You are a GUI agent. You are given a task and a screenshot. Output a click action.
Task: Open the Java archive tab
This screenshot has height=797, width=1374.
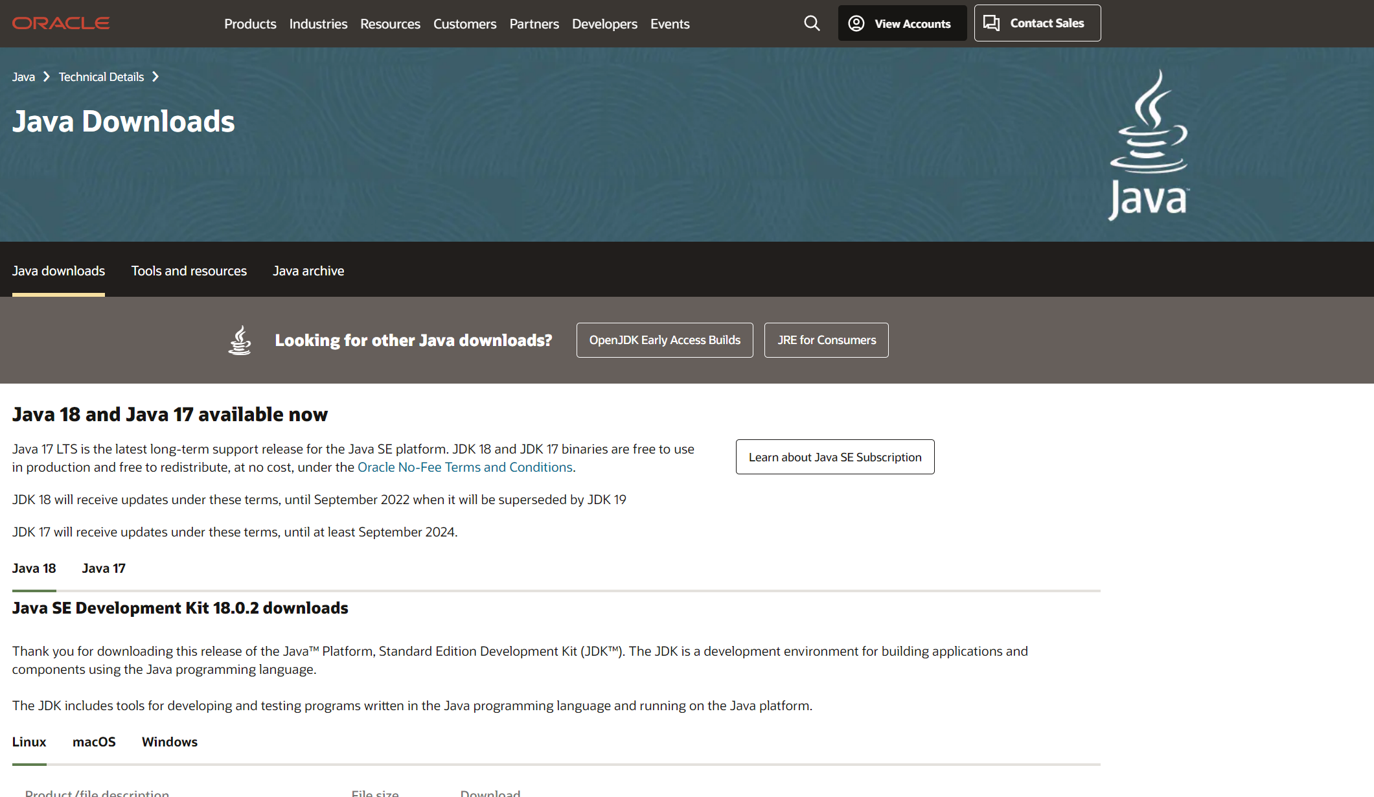point(308,271)
